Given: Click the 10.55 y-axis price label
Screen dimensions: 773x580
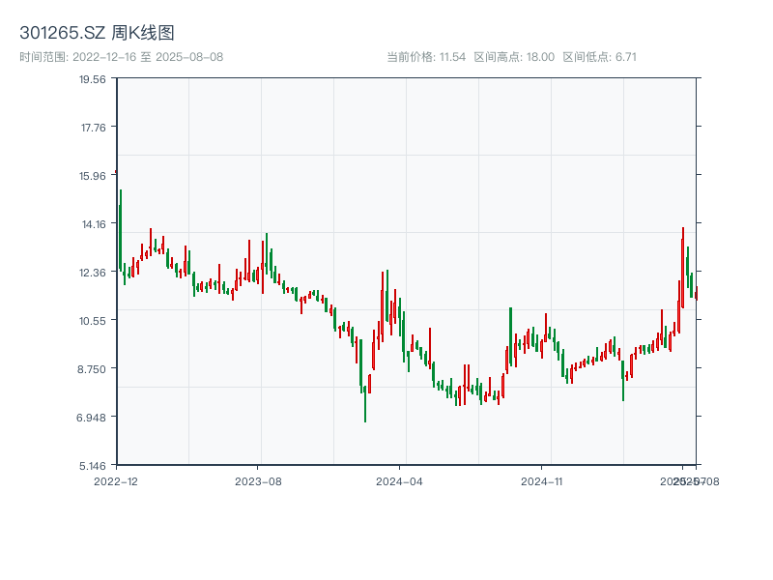Looking at the screenshot, I should 93,321.
